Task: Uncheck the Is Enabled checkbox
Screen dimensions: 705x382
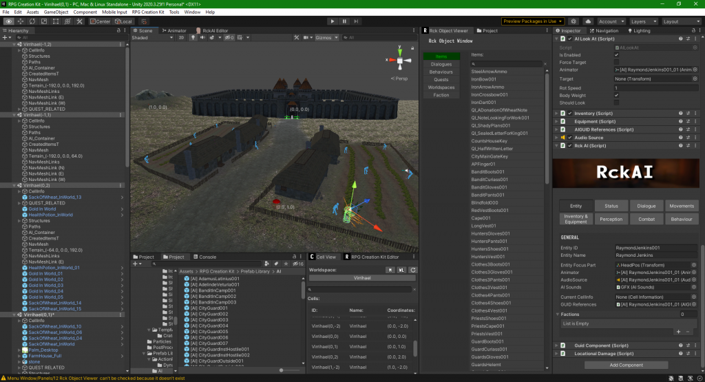Action: pyautogui.click(x=616, y=55)
